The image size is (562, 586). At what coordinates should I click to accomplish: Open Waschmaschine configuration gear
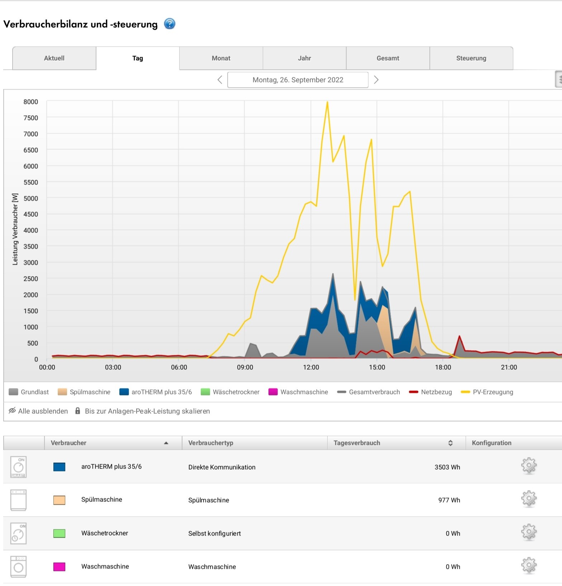pyautogui.click(x=529, y=566)
